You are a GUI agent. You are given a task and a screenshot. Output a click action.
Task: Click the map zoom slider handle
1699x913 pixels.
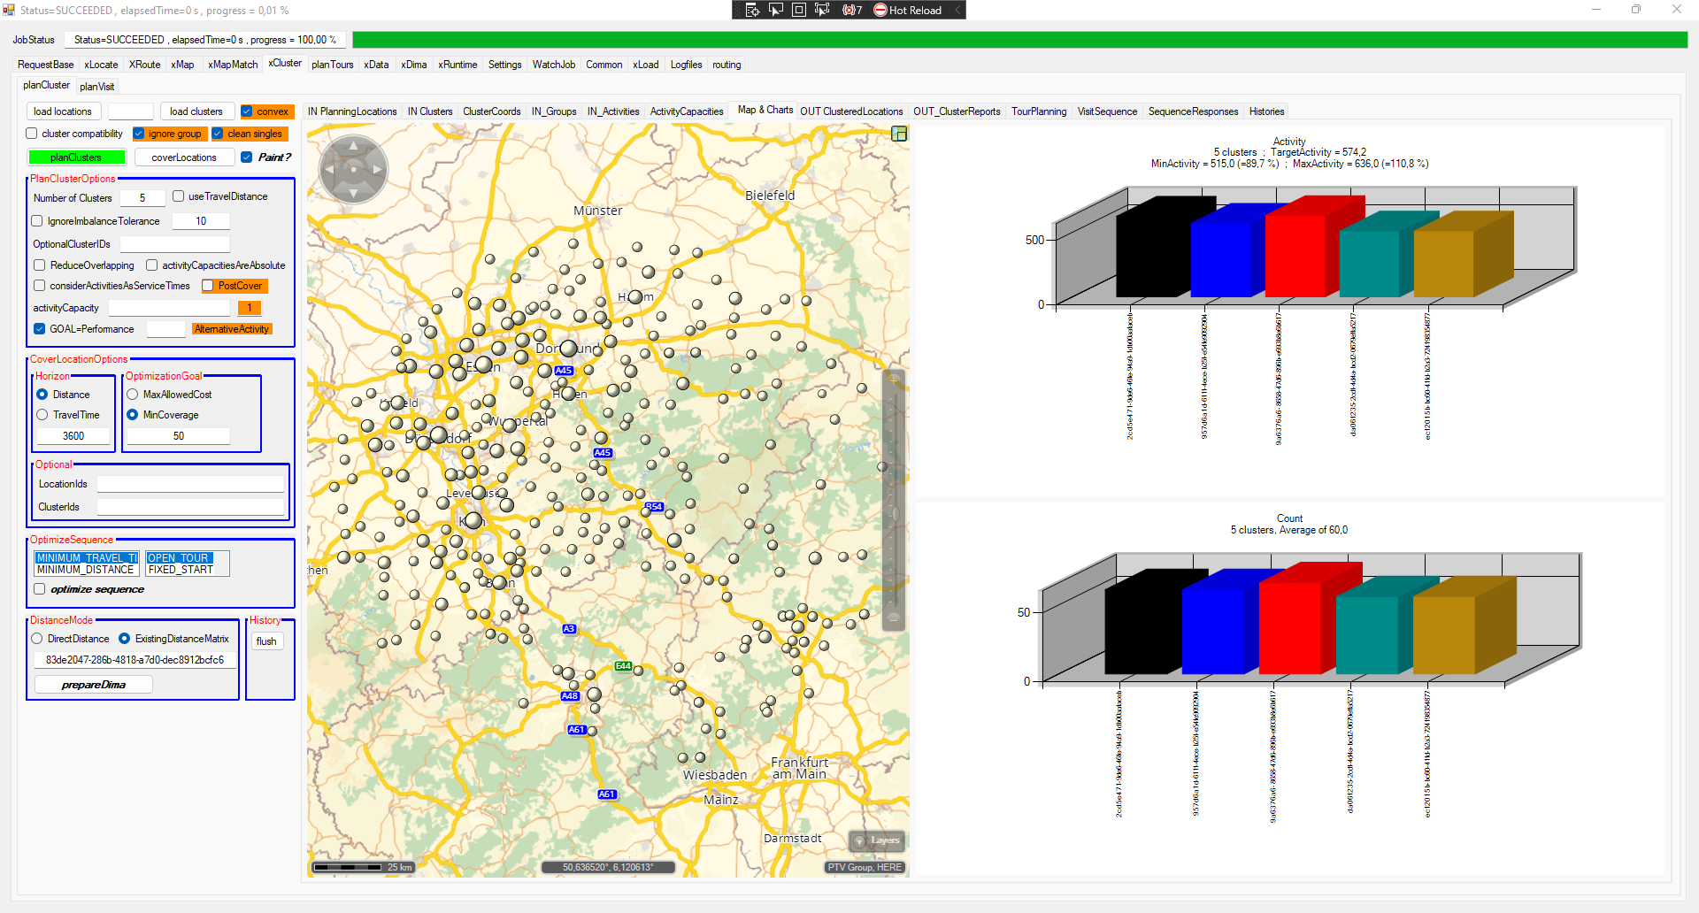click(x=895, y=513)
